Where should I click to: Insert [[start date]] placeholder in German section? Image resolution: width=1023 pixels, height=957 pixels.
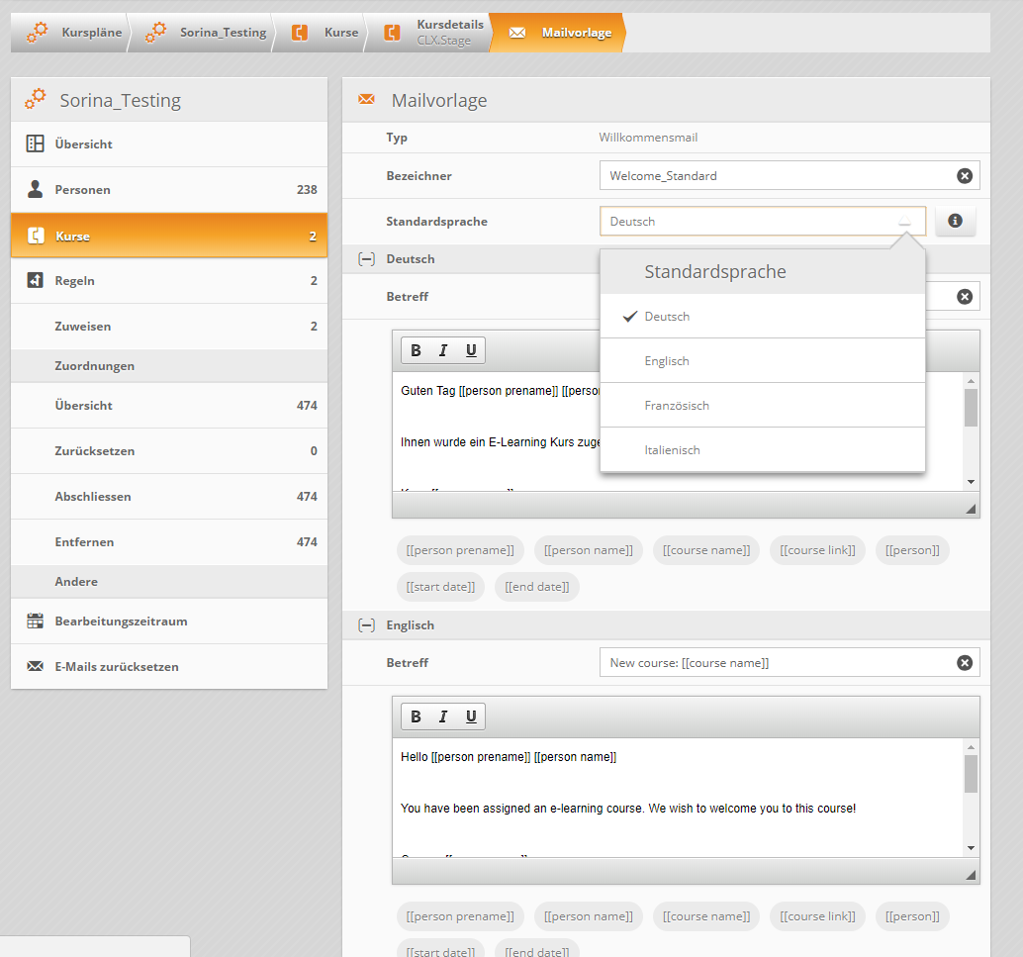coord(440,587)
